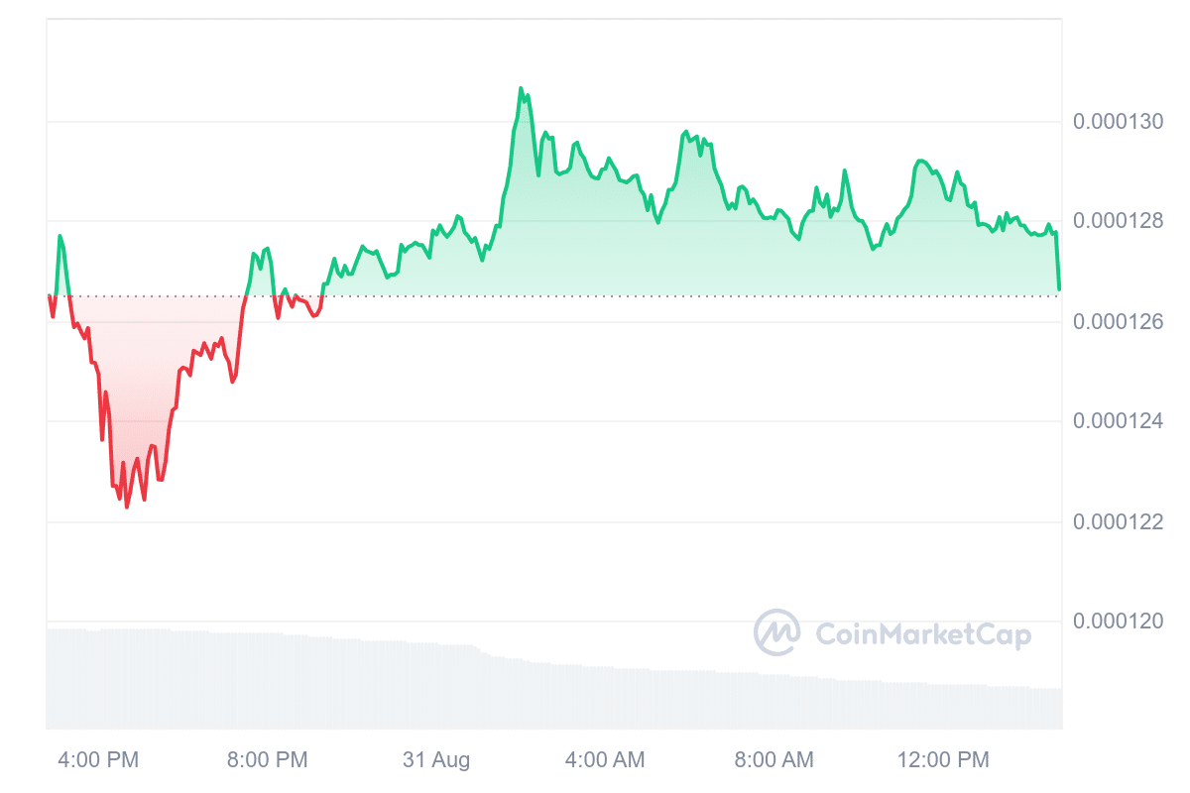This screenshot has height=793, width=1190.
Task: Click the lowest point of the red price line
Action: coord(126,508)
